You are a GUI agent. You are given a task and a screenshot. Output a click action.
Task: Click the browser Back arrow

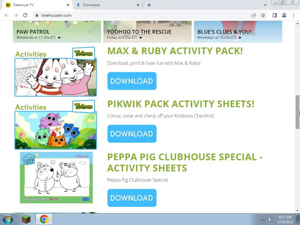tap(6, 15)
